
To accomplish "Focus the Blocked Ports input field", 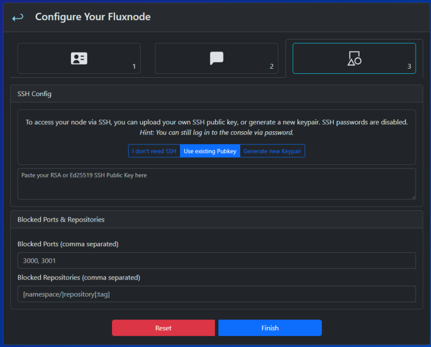I will tap(216, 261).
